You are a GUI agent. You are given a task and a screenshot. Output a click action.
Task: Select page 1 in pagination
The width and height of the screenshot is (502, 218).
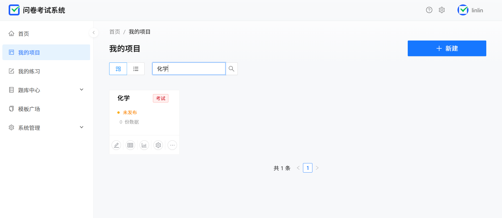(x=308, y=168)
